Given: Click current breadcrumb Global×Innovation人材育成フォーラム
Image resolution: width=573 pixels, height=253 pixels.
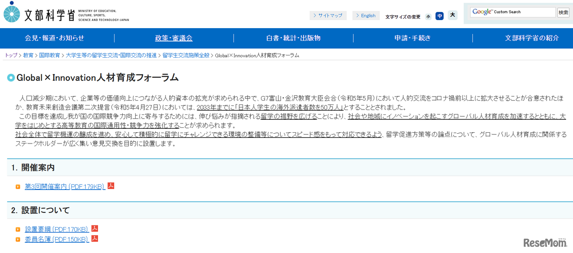Looking at the screenshot, I should pyautogui.click(x=257, y=55).
